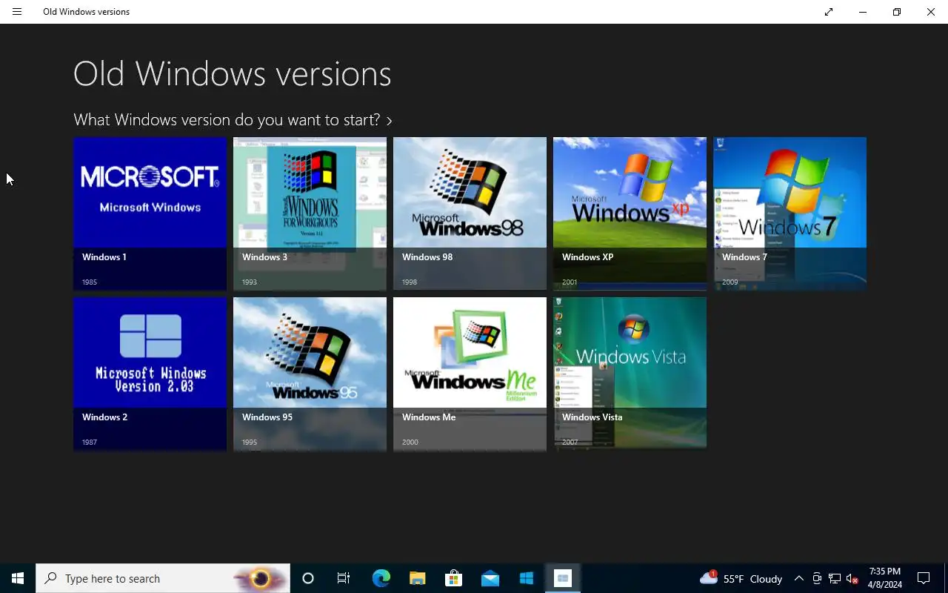The width and height of the screenshot is (948, 593).
Task: Open the notification center icon
Action: pos(924,578)
